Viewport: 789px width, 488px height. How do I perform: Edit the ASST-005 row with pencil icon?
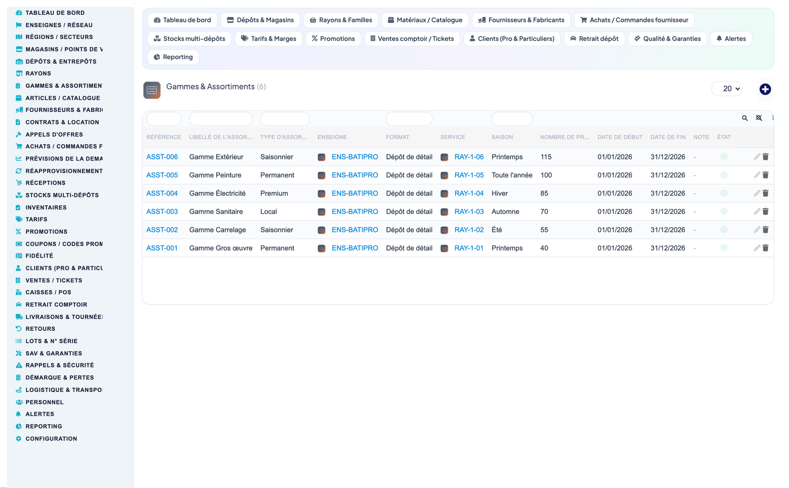(757, 175)
